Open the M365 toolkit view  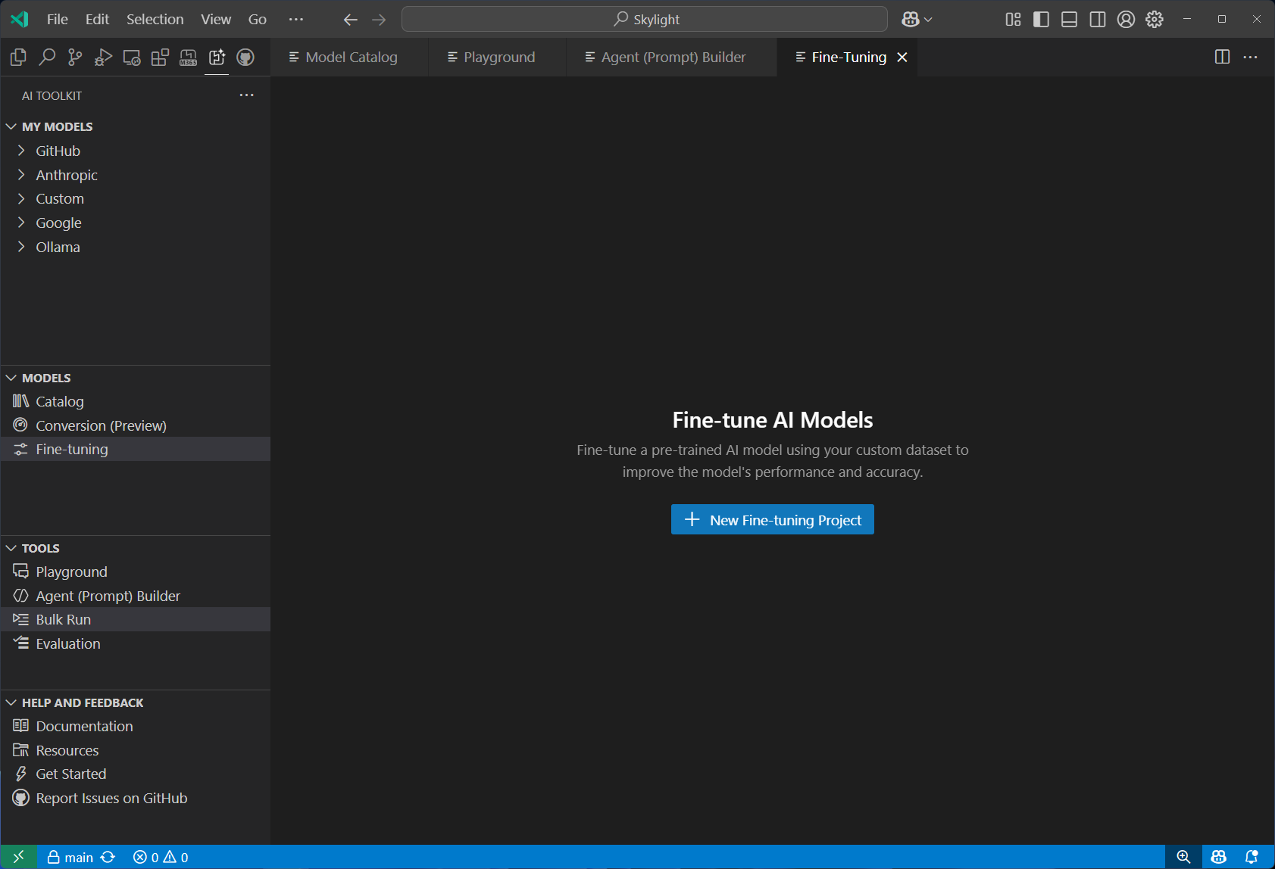pos(189,58)
